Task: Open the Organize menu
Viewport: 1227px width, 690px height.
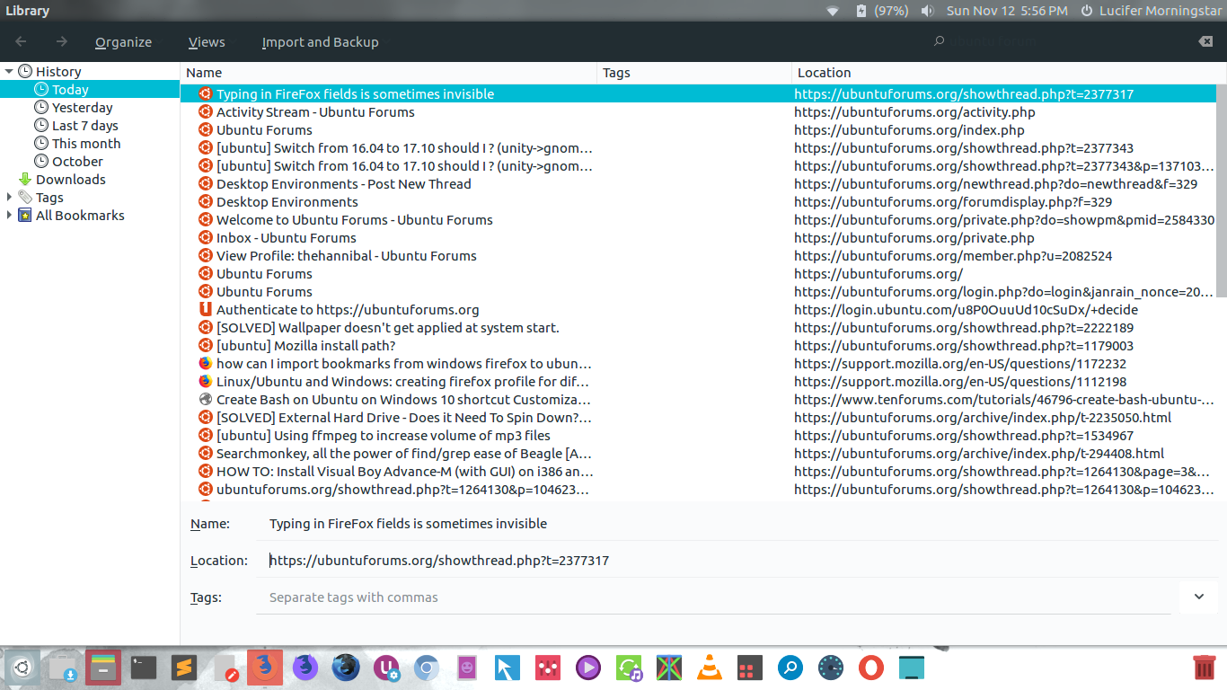Action: point(123,42)
